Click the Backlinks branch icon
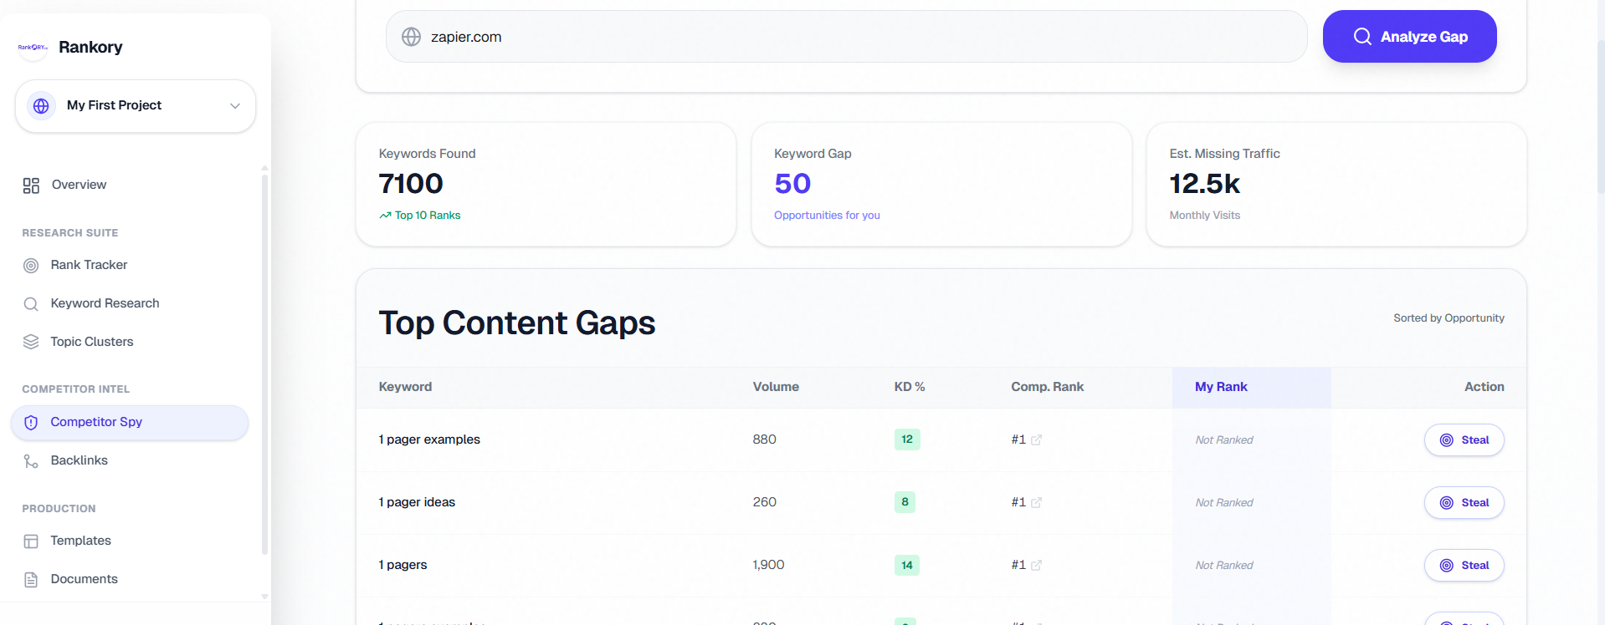The height and width of the screenshot is (625, 1605). click(31, 461)
